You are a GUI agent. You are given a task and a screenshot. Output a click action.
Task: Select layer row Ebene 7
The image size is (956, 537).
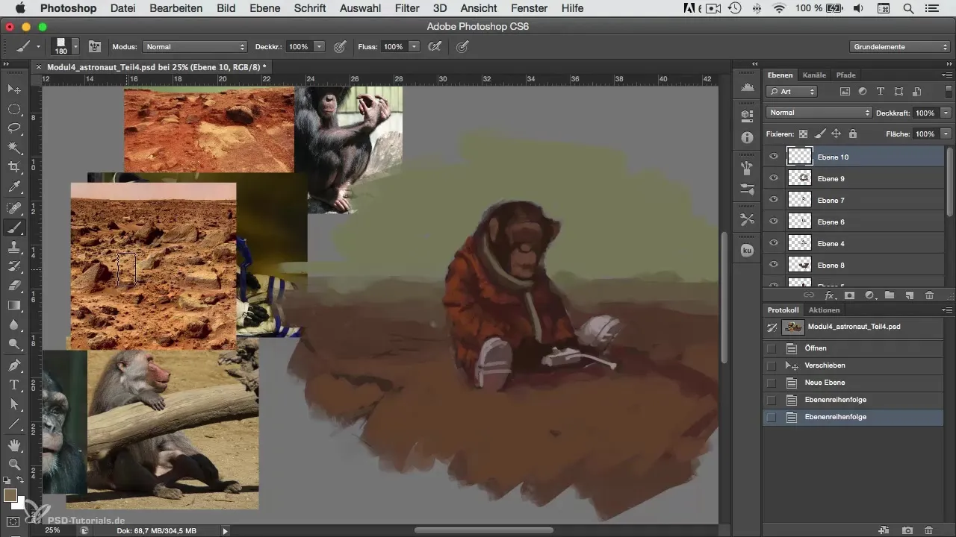coord(853,200)
